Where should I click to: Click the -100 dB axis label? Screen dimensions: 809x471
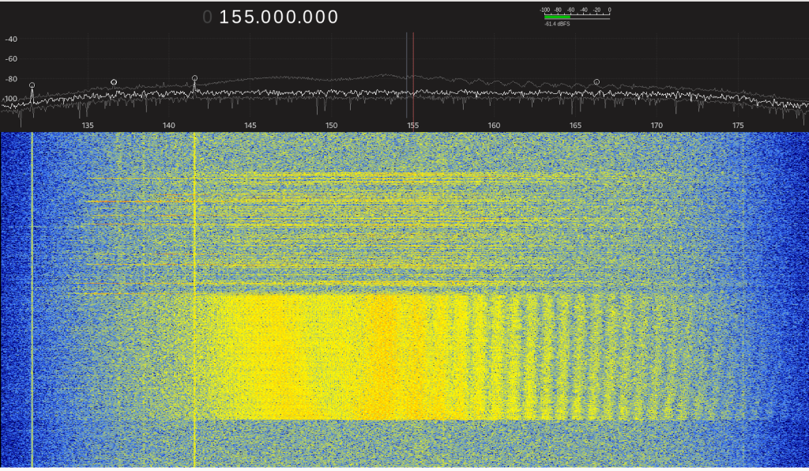[x=11, y=99]
